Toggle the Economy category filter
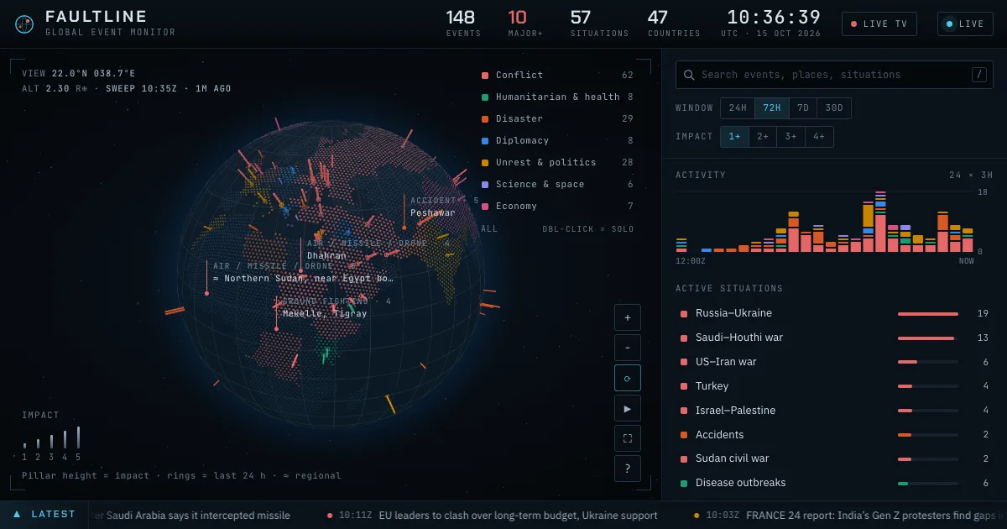The height and width of the screenshot is (529, 1007). tap(557, 207)
